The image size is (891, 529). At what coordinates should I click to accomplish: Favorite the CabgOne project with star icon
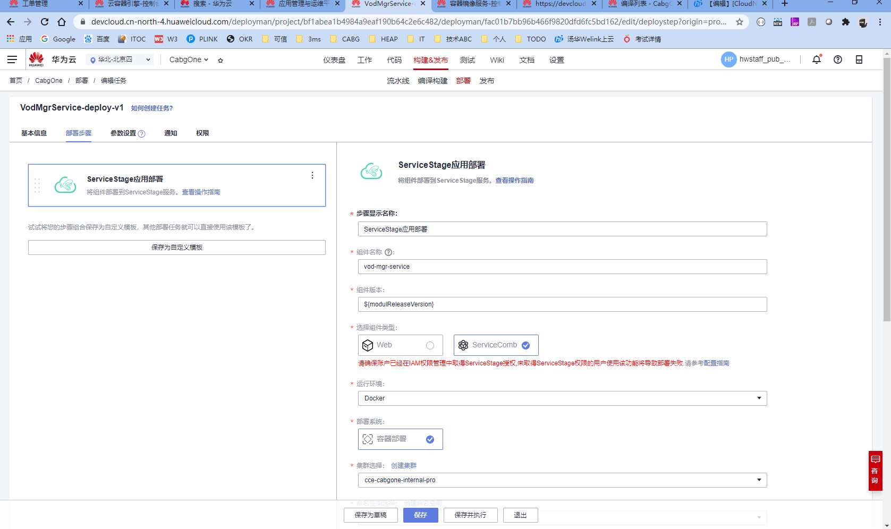pos(220,60)
